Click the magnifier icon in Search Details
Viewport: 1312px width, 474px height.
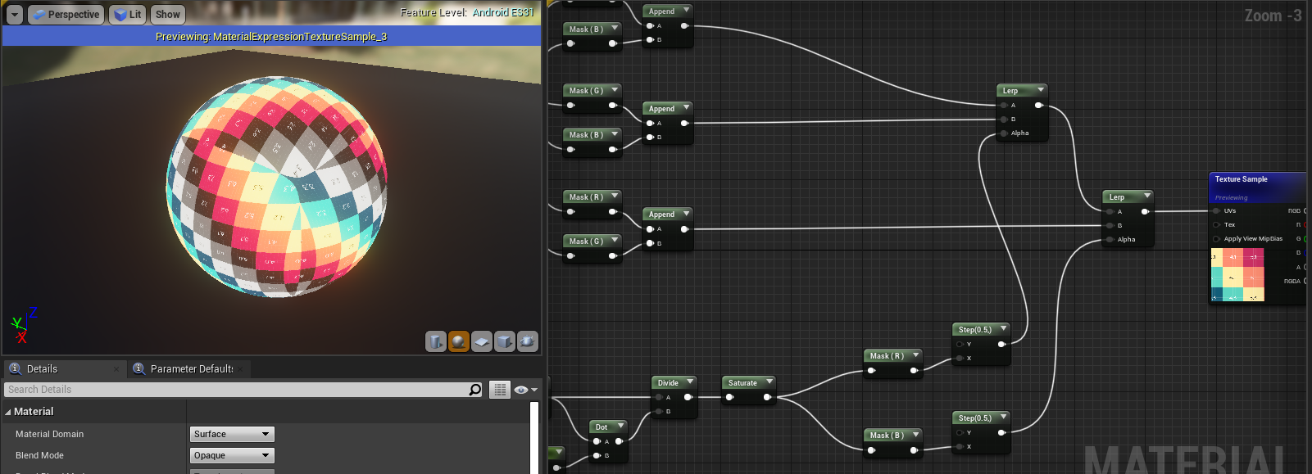(x=475, y=390)
